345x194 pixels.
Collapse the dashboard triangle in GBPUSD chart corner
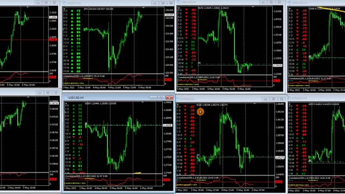[178, 8]
